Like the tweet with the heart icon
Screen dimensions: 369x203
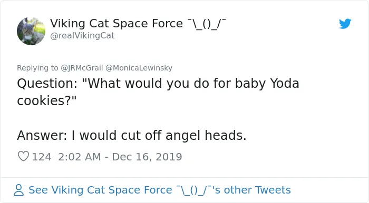point(23,156)
